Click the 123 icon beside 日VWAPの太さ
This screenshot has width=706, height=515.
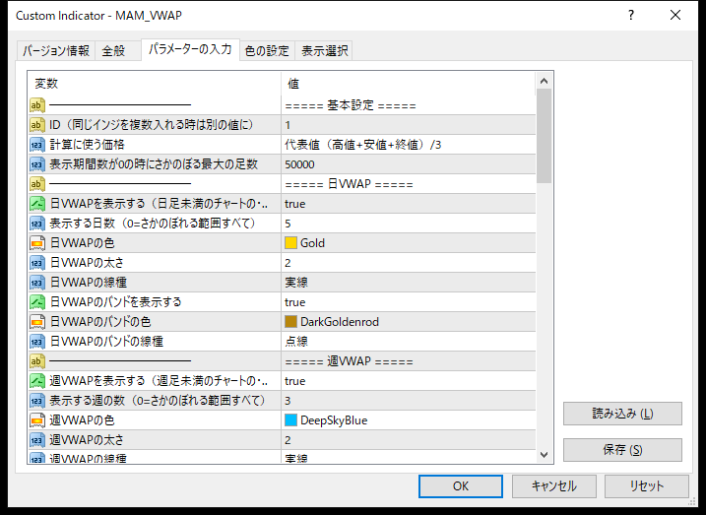tap(37, 263)
